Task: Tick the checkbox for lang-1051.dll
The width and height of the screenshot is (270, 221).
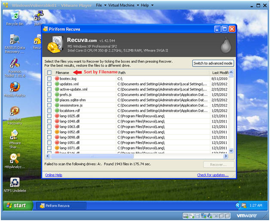Action: click(x=49, y=142)
